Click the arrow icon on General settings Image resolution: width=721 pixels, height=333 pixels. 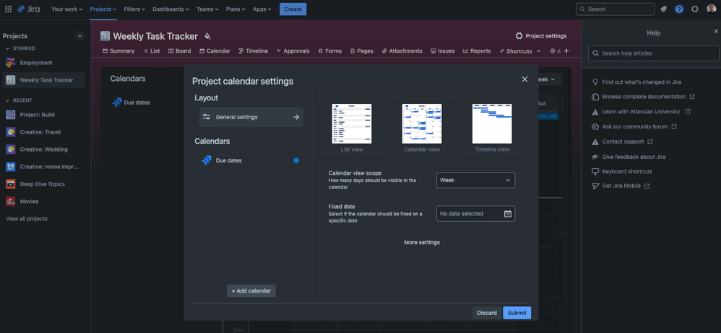[296, 117]
